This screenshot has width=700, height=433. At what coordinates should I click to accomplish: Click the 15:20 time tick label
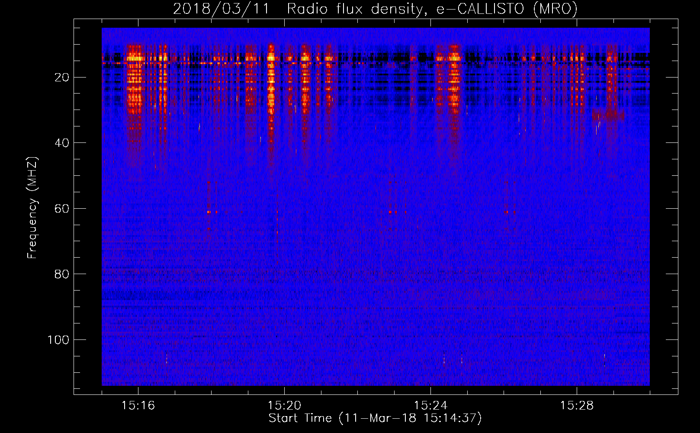pos(284,405)
